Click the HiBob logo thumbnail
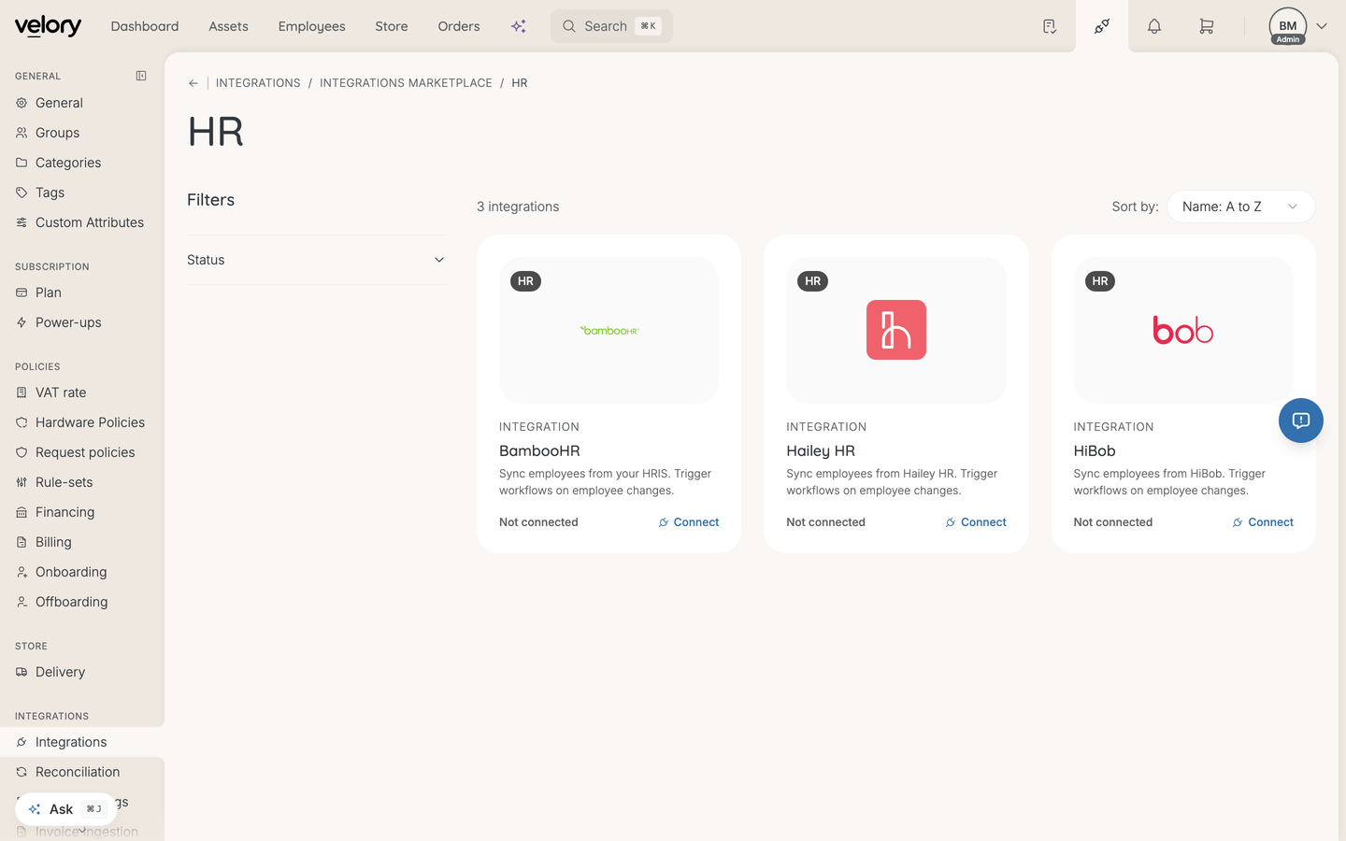The width and height of the screenshot is (1346, 841). click(1183, 330)
